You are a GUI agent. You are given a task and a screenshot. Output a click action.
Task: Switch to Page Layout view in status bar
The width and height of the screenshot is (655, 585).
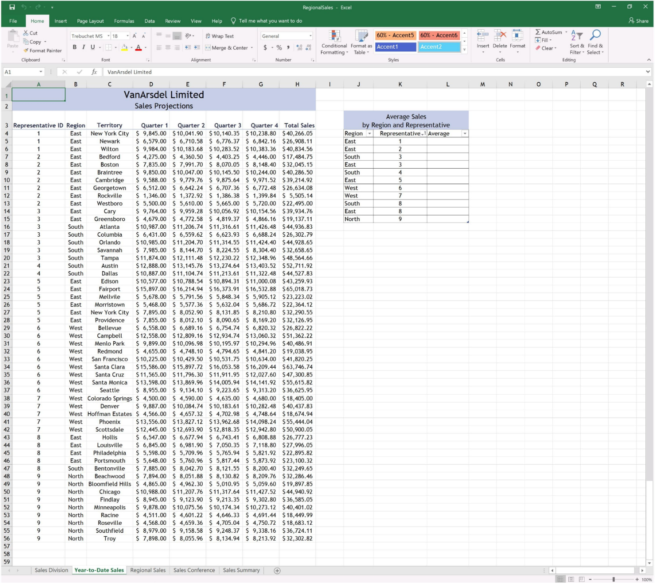571,580
